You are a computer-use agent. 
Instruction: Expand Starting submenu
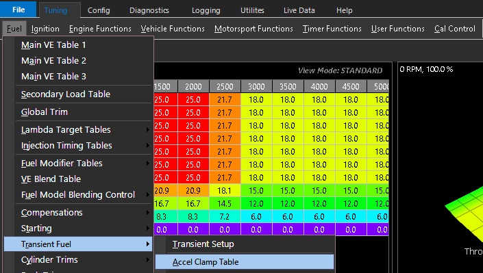78,229
